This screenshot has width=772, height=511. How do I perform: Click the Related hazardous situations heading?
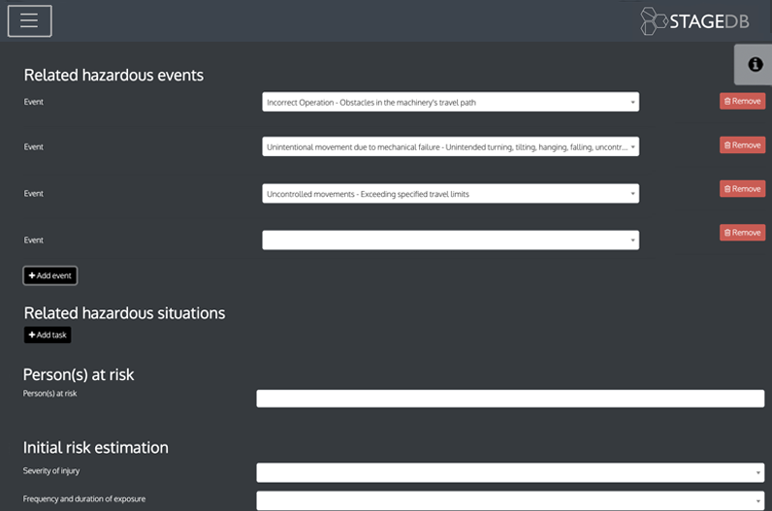click(x=124, y=313)
